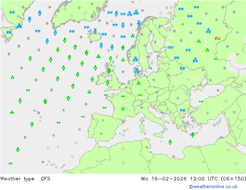Click the green rain symbol over northern Germany
246x190 pixels.
139,83
